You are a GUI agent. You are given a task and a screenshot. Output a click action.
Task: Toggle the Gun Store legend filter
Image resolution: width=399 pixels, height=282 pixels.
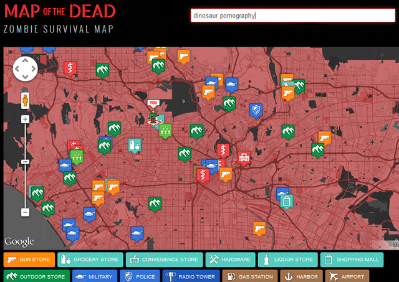click(29, 260)
